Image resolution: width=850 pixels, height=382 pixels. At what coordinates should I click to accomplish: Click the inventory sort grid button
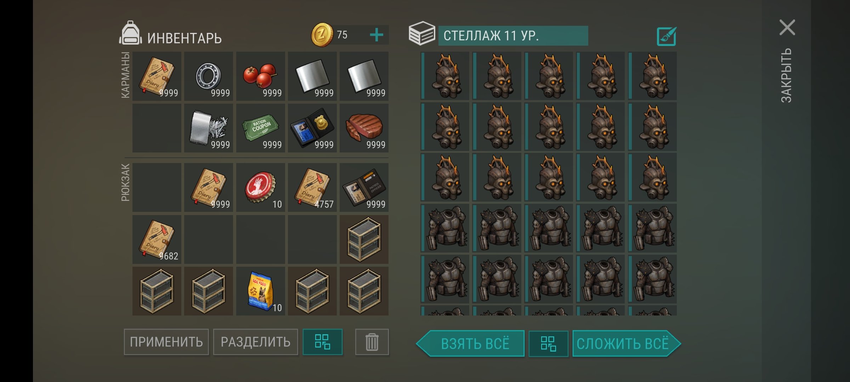pyautogui.click(x=323, y=342)
